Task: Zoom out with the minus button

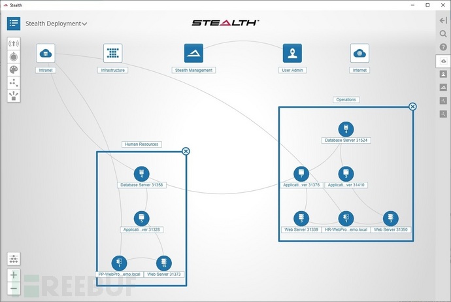Action: (x=14, y=288)
